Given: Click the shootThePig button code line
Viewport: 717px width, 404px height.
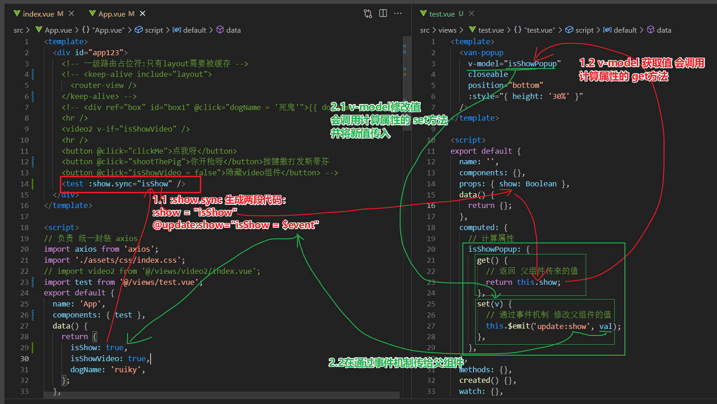Looking at the screenshot, I should (x=195, y=162).
